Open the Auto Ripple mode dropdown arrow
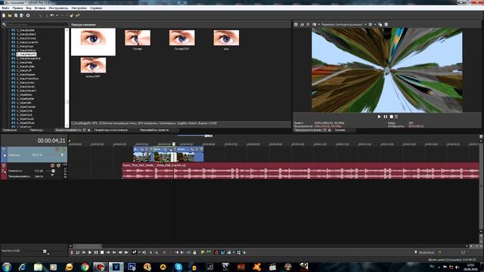 (x=234, y=252)
